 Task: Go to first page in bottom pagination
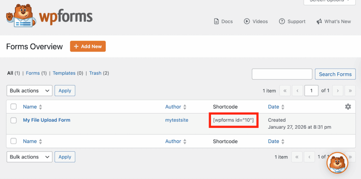(297, 157)
